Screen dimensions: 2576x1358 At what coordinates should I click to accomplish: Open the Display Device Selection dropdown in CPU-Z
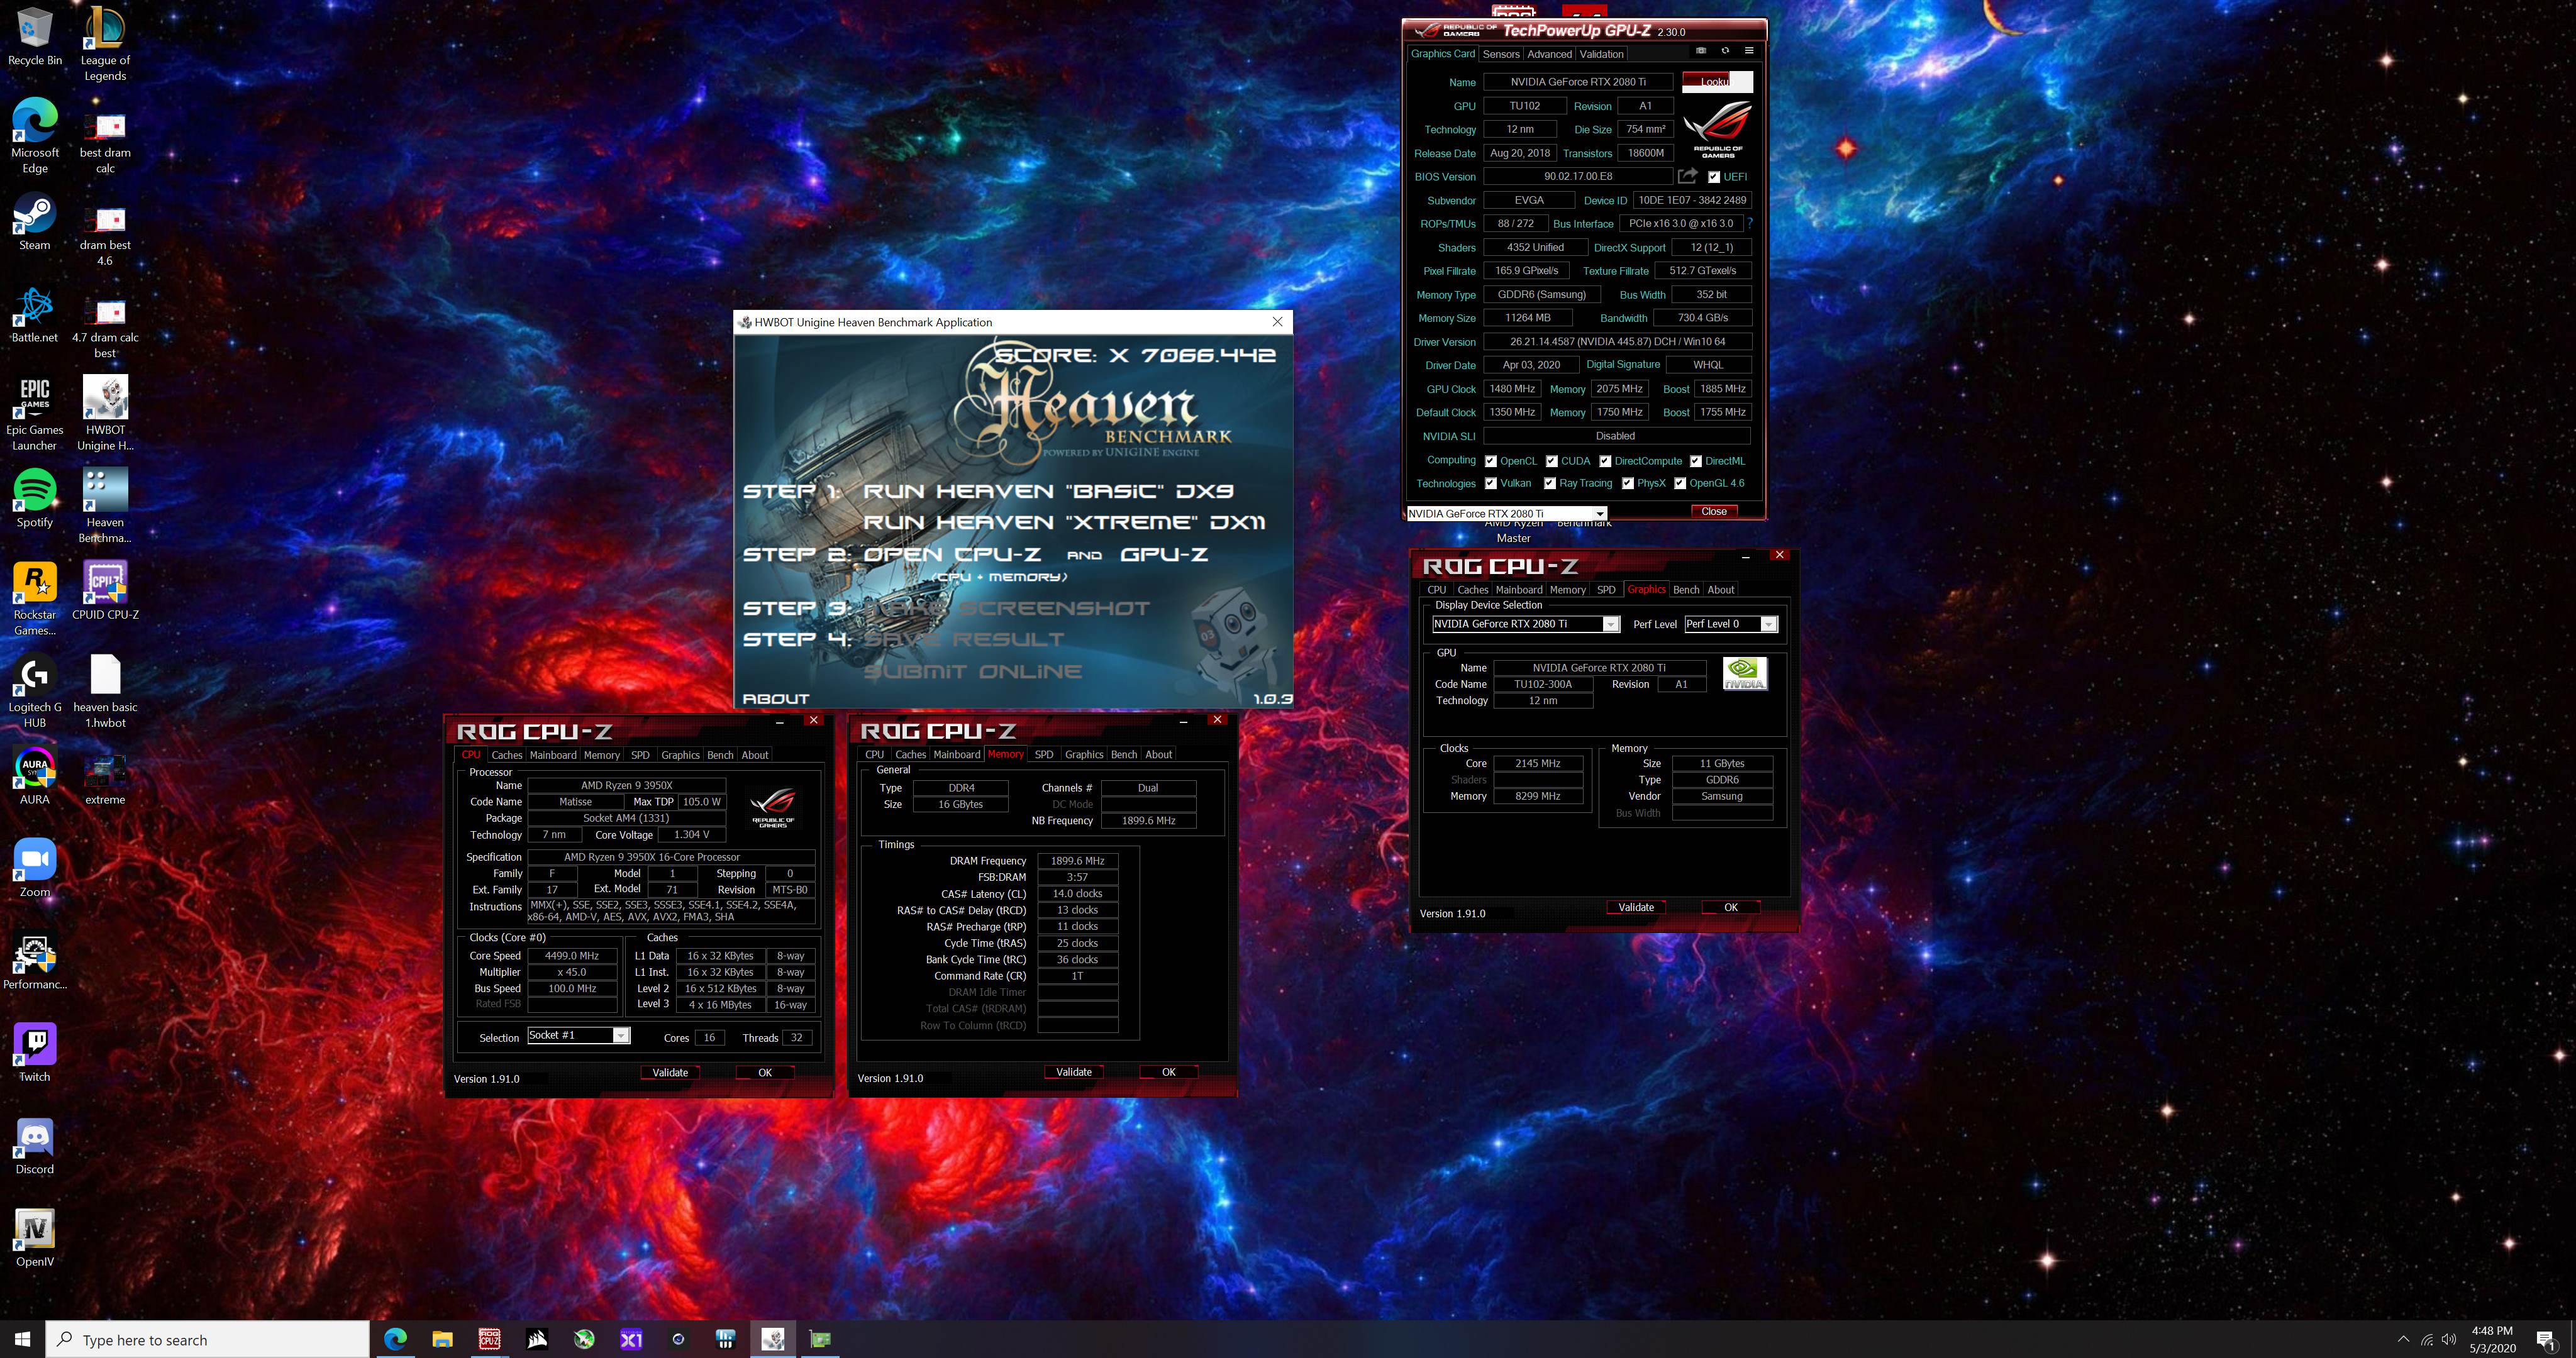point(1525,624)
